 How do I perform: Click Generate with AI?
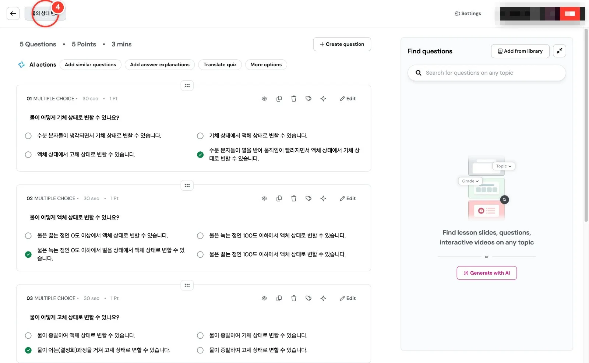coord(487,273)
